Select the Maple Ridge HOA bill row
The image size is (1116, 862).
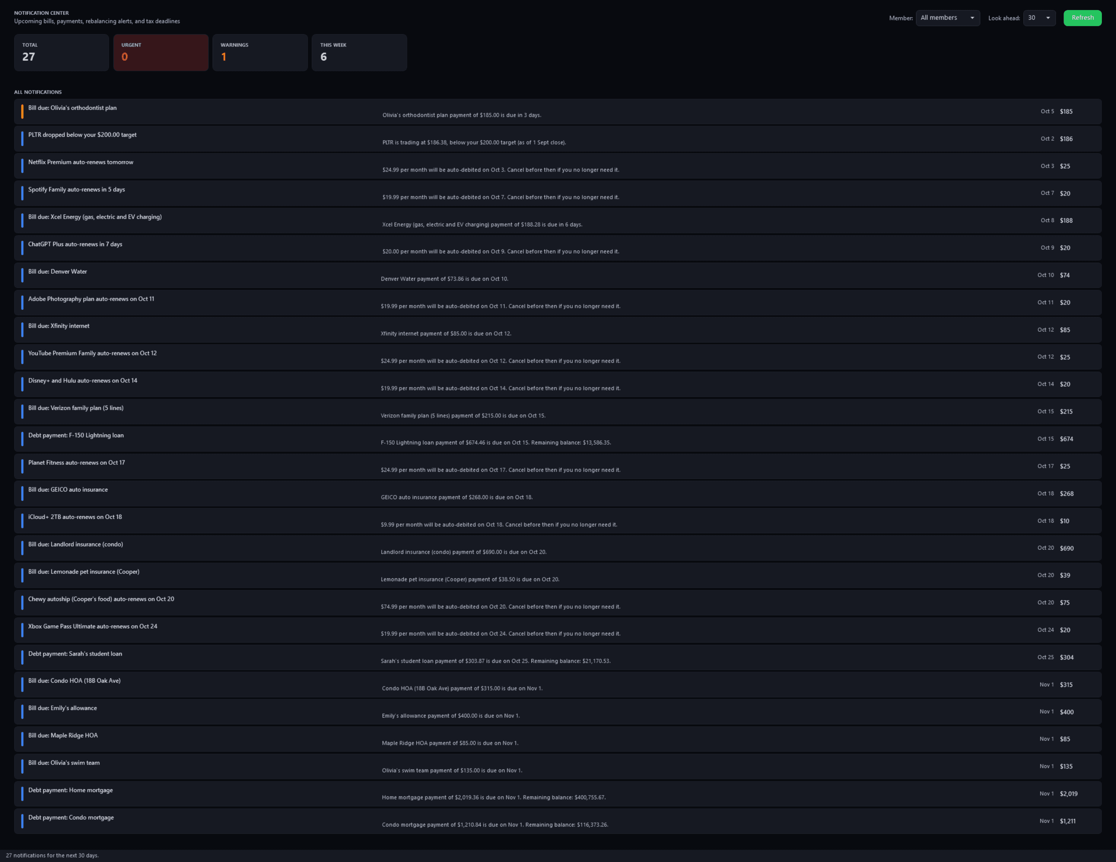(x=557, y=739)
